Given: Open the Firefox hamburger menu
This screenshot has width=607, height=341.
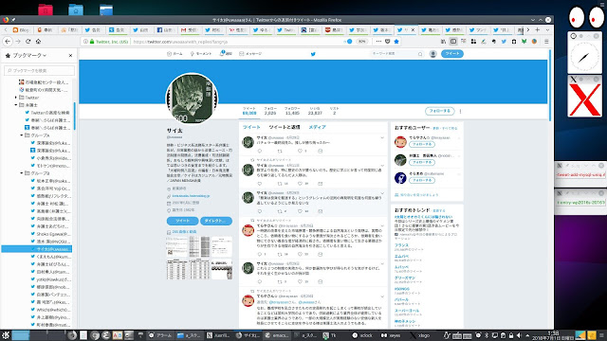Looking at the screenshot, I should (x=546, y=42).
